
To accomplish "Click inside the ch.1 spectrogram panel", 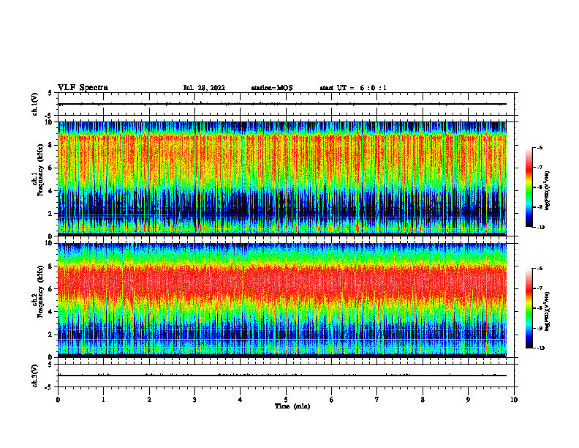I will click(x=282, y=179).
